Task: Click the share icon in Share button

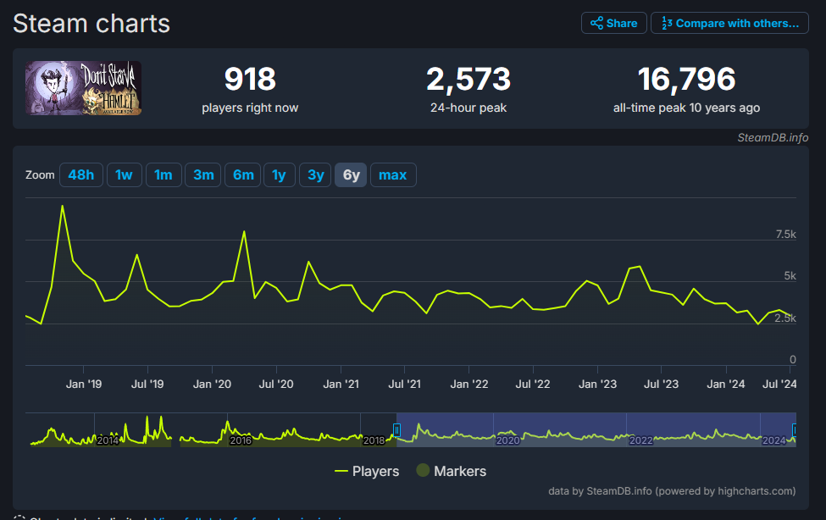Action: 596,23
